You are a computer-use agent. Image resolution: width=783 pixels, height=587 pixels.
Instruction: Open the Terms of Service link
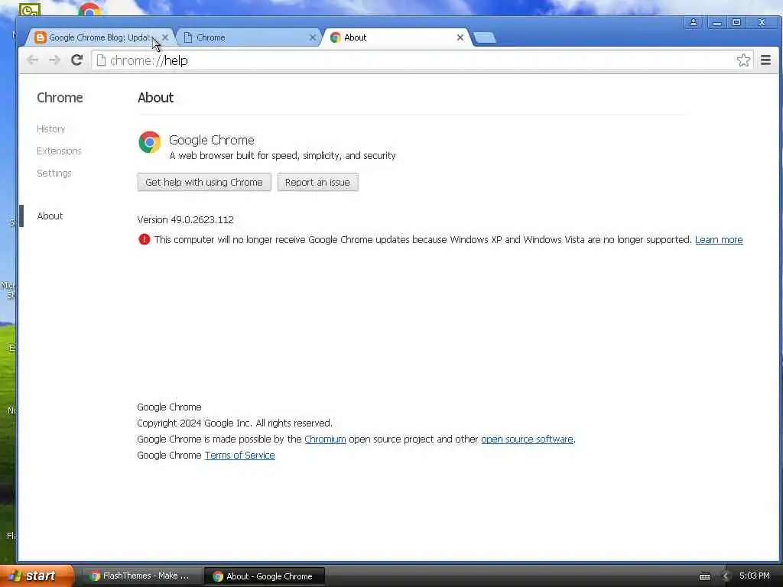tap(239, 456)
